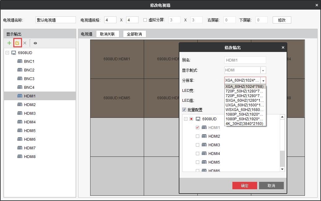Viewport: 321px width, 201px height.
Task: Collapse the 6908UD device tree node
Action: (x=7, y=53)
